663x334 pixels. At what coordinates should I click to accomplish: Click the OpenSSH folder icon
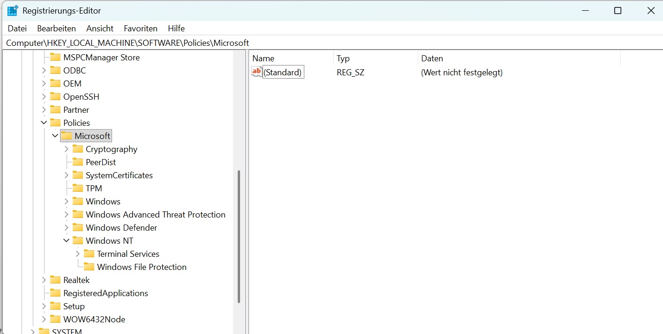(x=55, y=97)
